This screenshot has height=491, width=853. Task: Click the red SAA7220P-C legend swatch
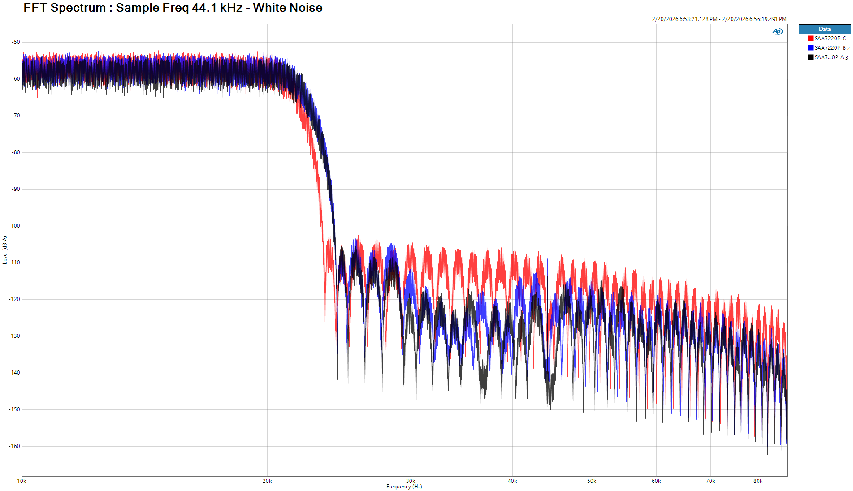810,39
